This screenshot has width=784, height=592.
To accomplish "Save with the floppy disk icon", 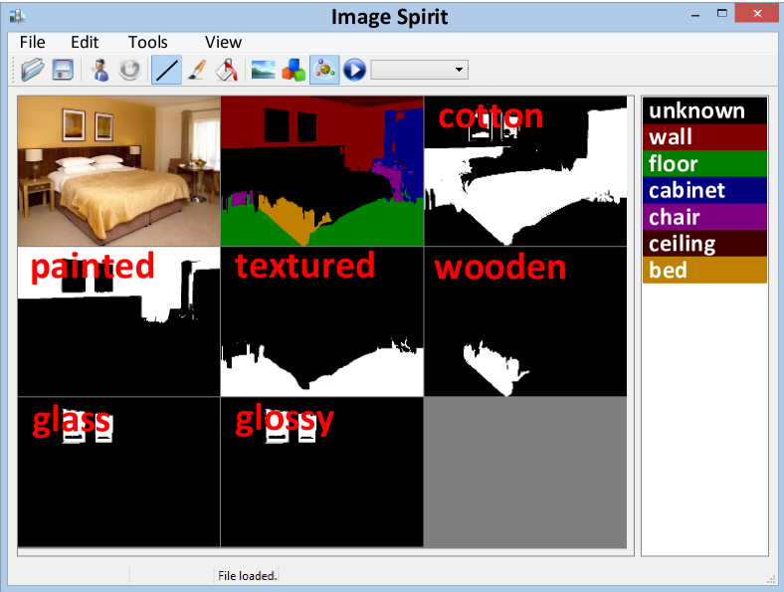I will tap(63, 70).
